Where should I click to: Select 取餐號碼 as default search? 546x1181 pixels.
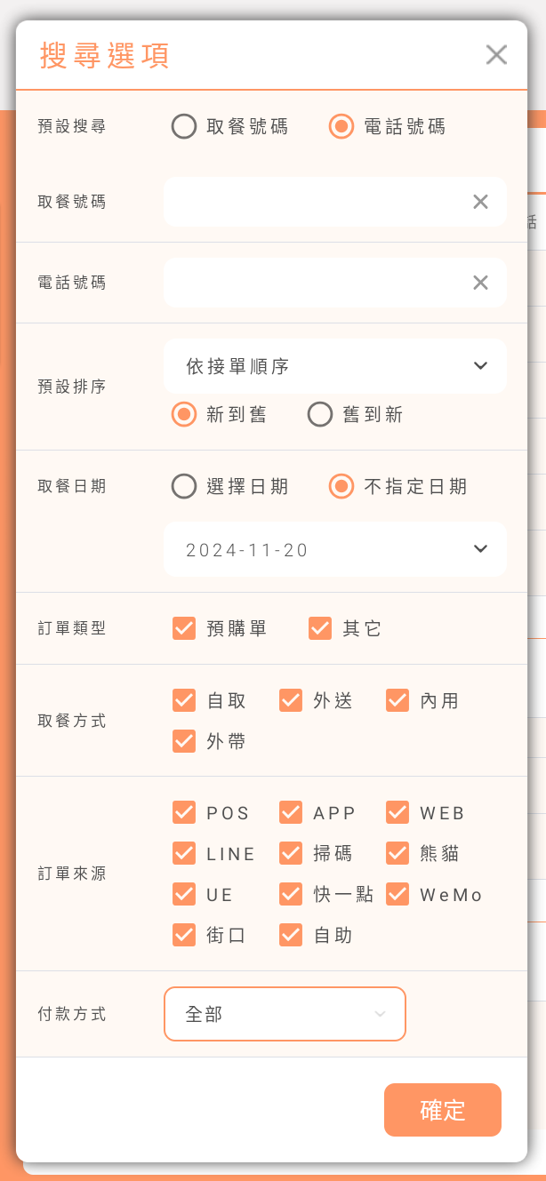point(184,126)
